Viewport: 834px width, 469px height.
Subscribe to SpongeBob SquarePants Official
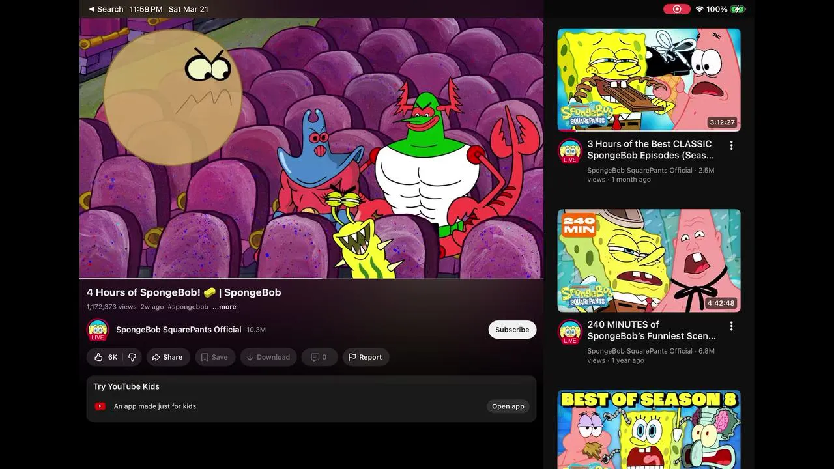click(x=512, y=330)
